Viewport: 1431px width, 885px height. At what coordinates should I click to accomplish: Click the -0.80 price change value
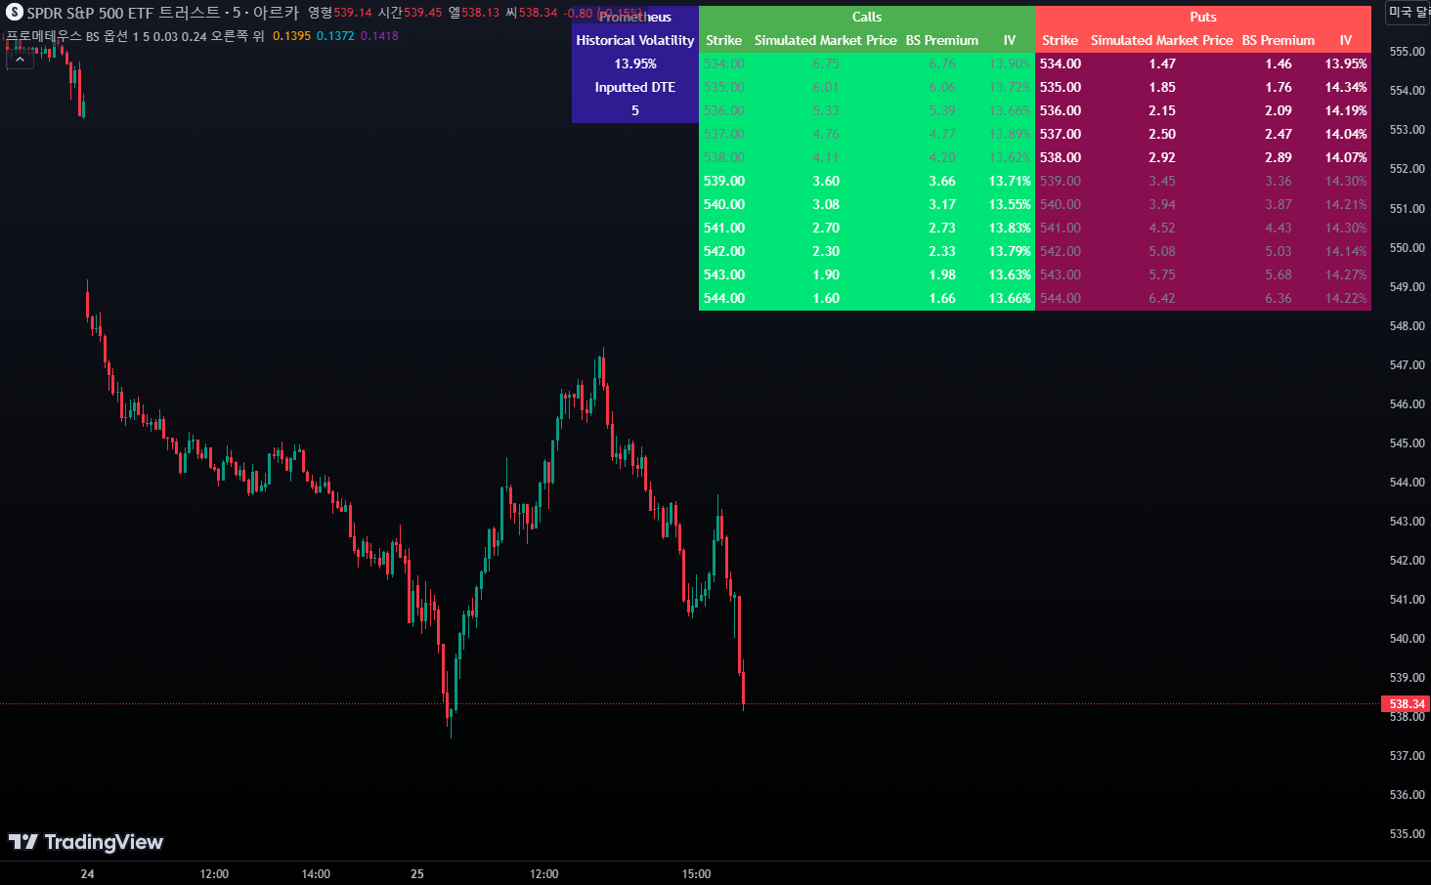[x=579, y=13]
